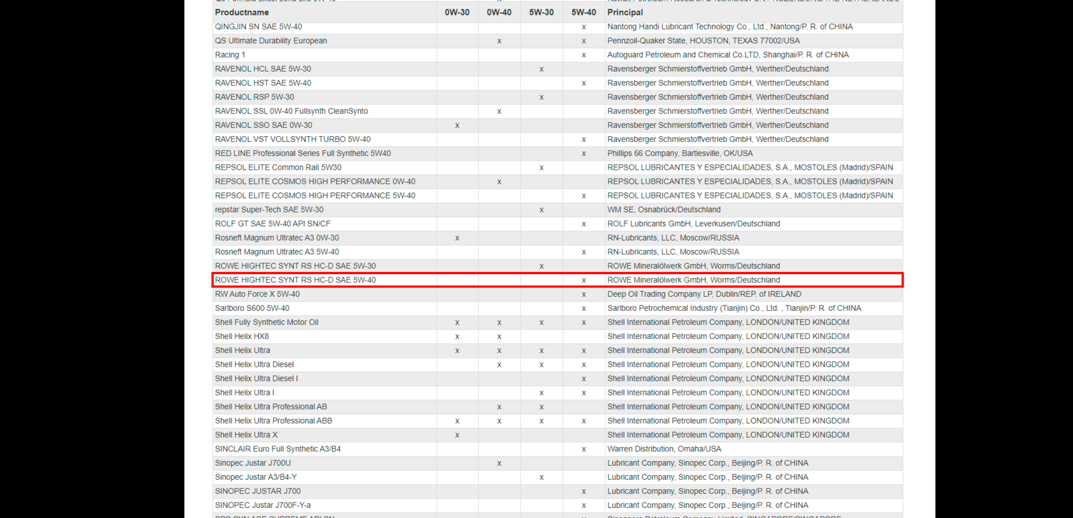Image resolution: width=1073 pixels, height=518 pixels.
Task: Click REPSOL ELITE COSMOS HIGH PERFORMANCE 0W-40
Action: [x=315, y=182]
